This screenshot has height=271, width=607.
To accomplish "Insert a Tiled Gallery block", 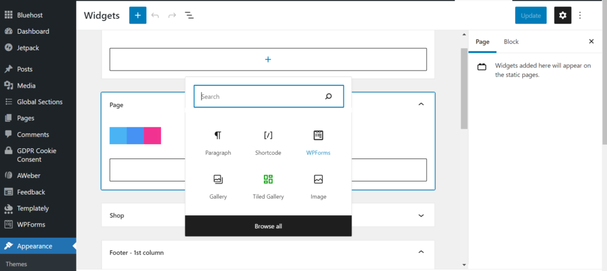I will [x=269, y=187].
